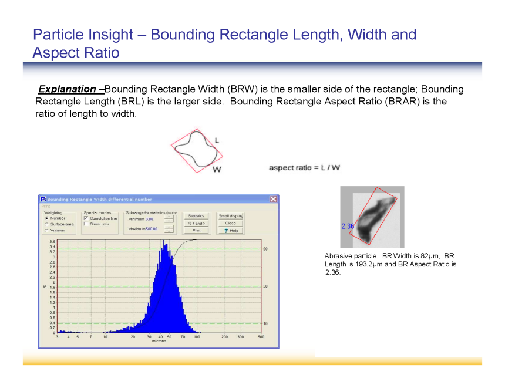Click the Help button with question mark
This screenshot has height=388, width=505.
230,230
